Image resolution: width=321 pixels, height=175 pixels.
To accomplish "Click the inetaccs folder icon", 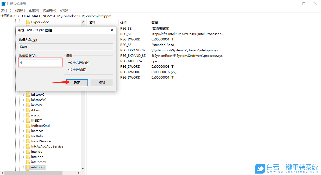I will click(x=28, y=131).
